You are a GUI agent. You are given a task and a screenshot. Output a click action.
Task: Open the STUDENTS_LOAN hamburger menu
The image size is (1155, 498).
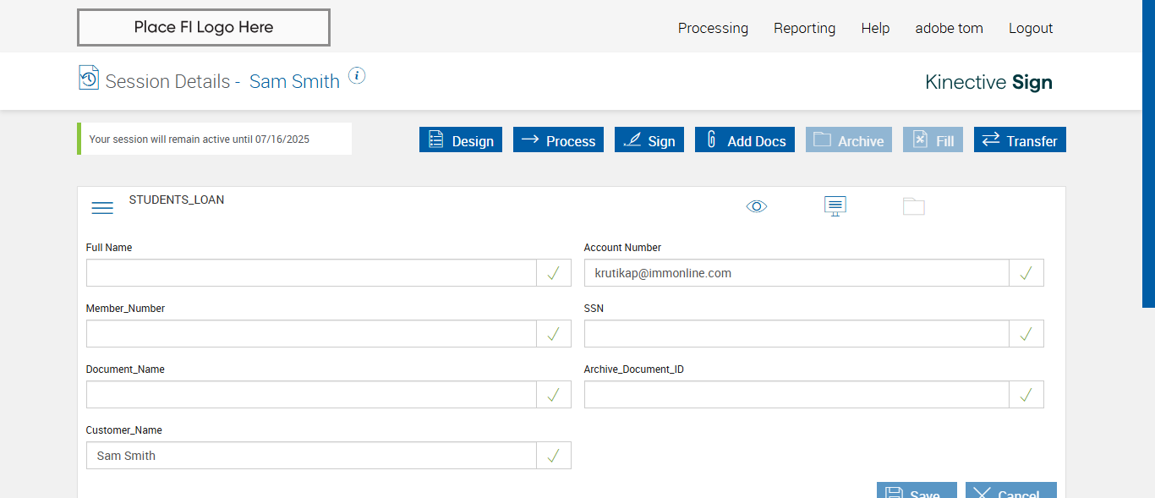102,208
